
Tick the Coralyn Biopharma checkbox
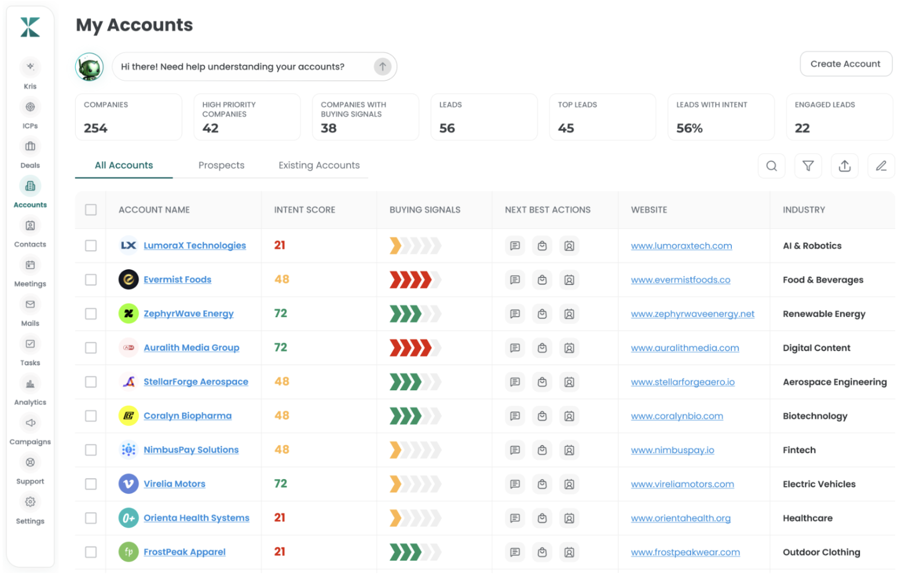(91, 416)
